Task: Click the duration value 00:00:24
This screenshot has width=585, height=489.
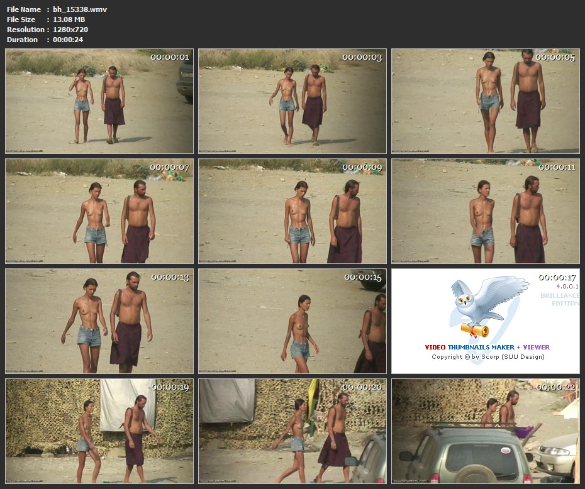Action: (x=68, y=40)
